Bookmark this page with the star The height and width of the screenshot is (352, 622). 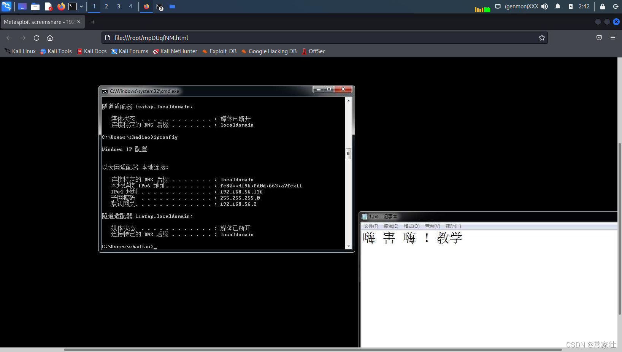[542, 38]
